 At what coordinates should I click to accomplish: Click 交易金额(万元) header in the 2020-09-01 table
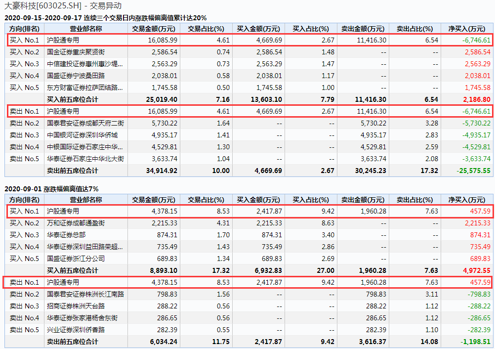point(154,200)
